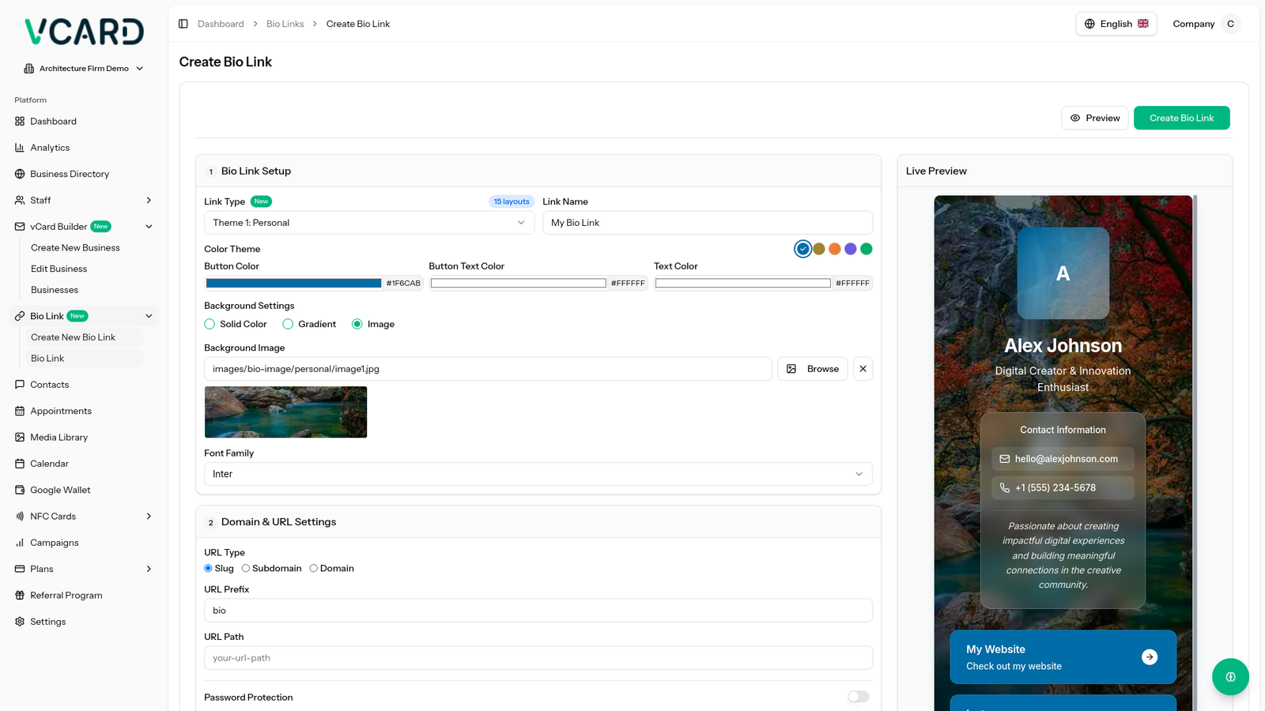
Task: Click the arrow icon on My Website card
Action: 1150,657
